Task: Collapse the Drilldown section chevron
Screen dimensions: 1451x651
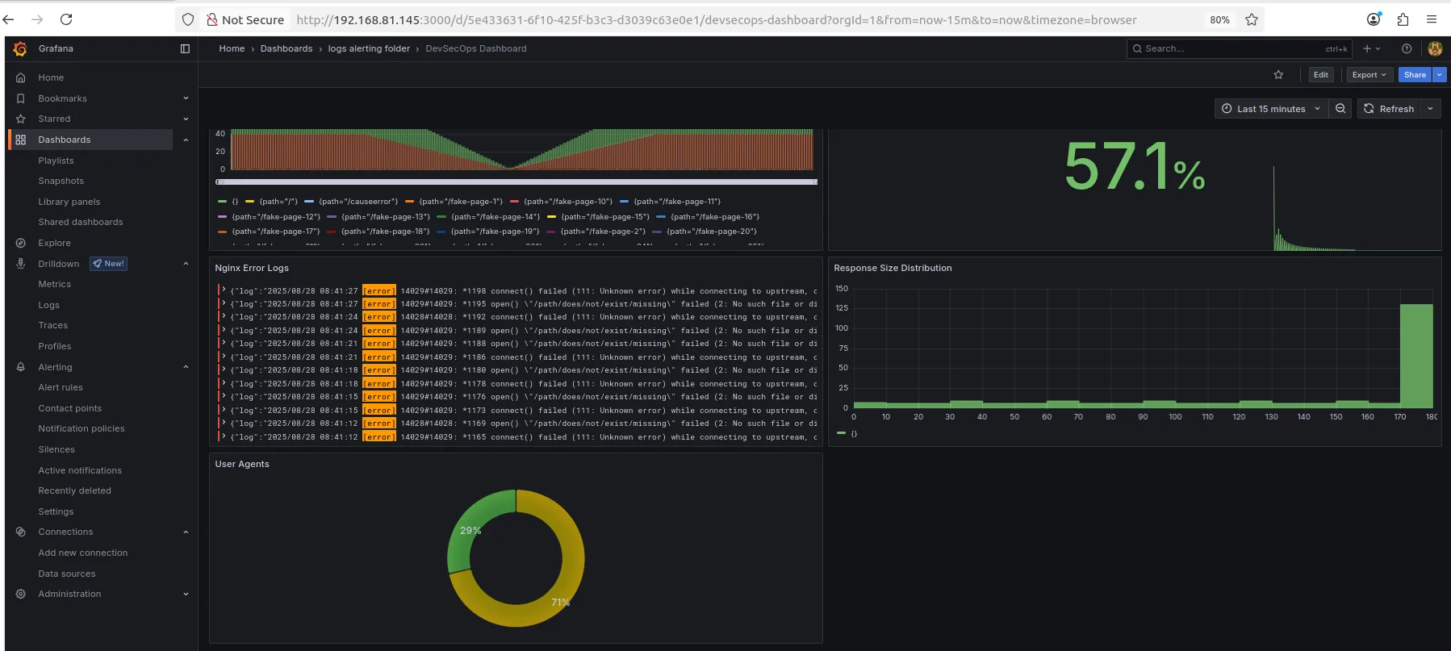Action: [x=186, y=264]
